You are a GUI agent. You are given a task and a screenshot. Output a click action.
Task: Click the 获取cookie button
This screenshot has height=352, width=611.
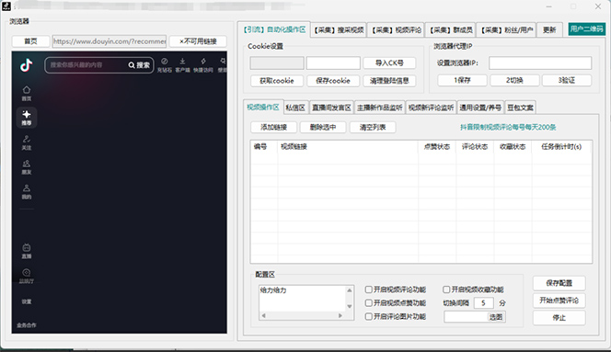pos(277,81)
